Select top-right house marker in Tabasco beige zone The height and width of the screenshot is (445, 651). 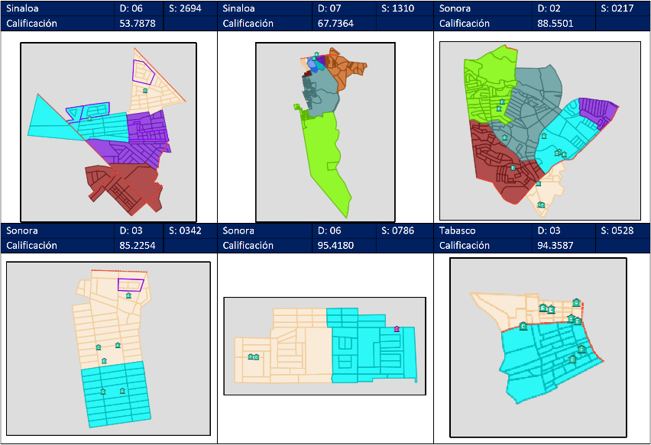(576, 302)
